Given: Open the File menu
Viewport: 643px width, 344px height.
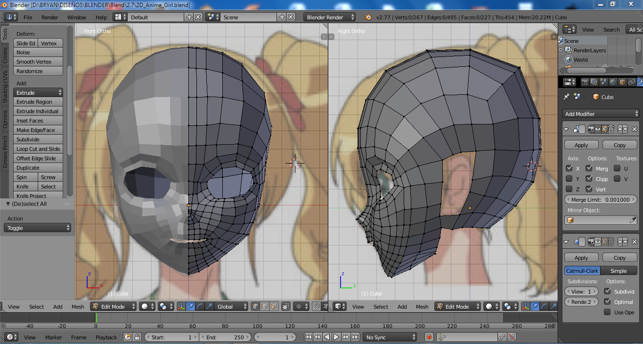Looking at the screenshot, I should (x=28, y=17).
